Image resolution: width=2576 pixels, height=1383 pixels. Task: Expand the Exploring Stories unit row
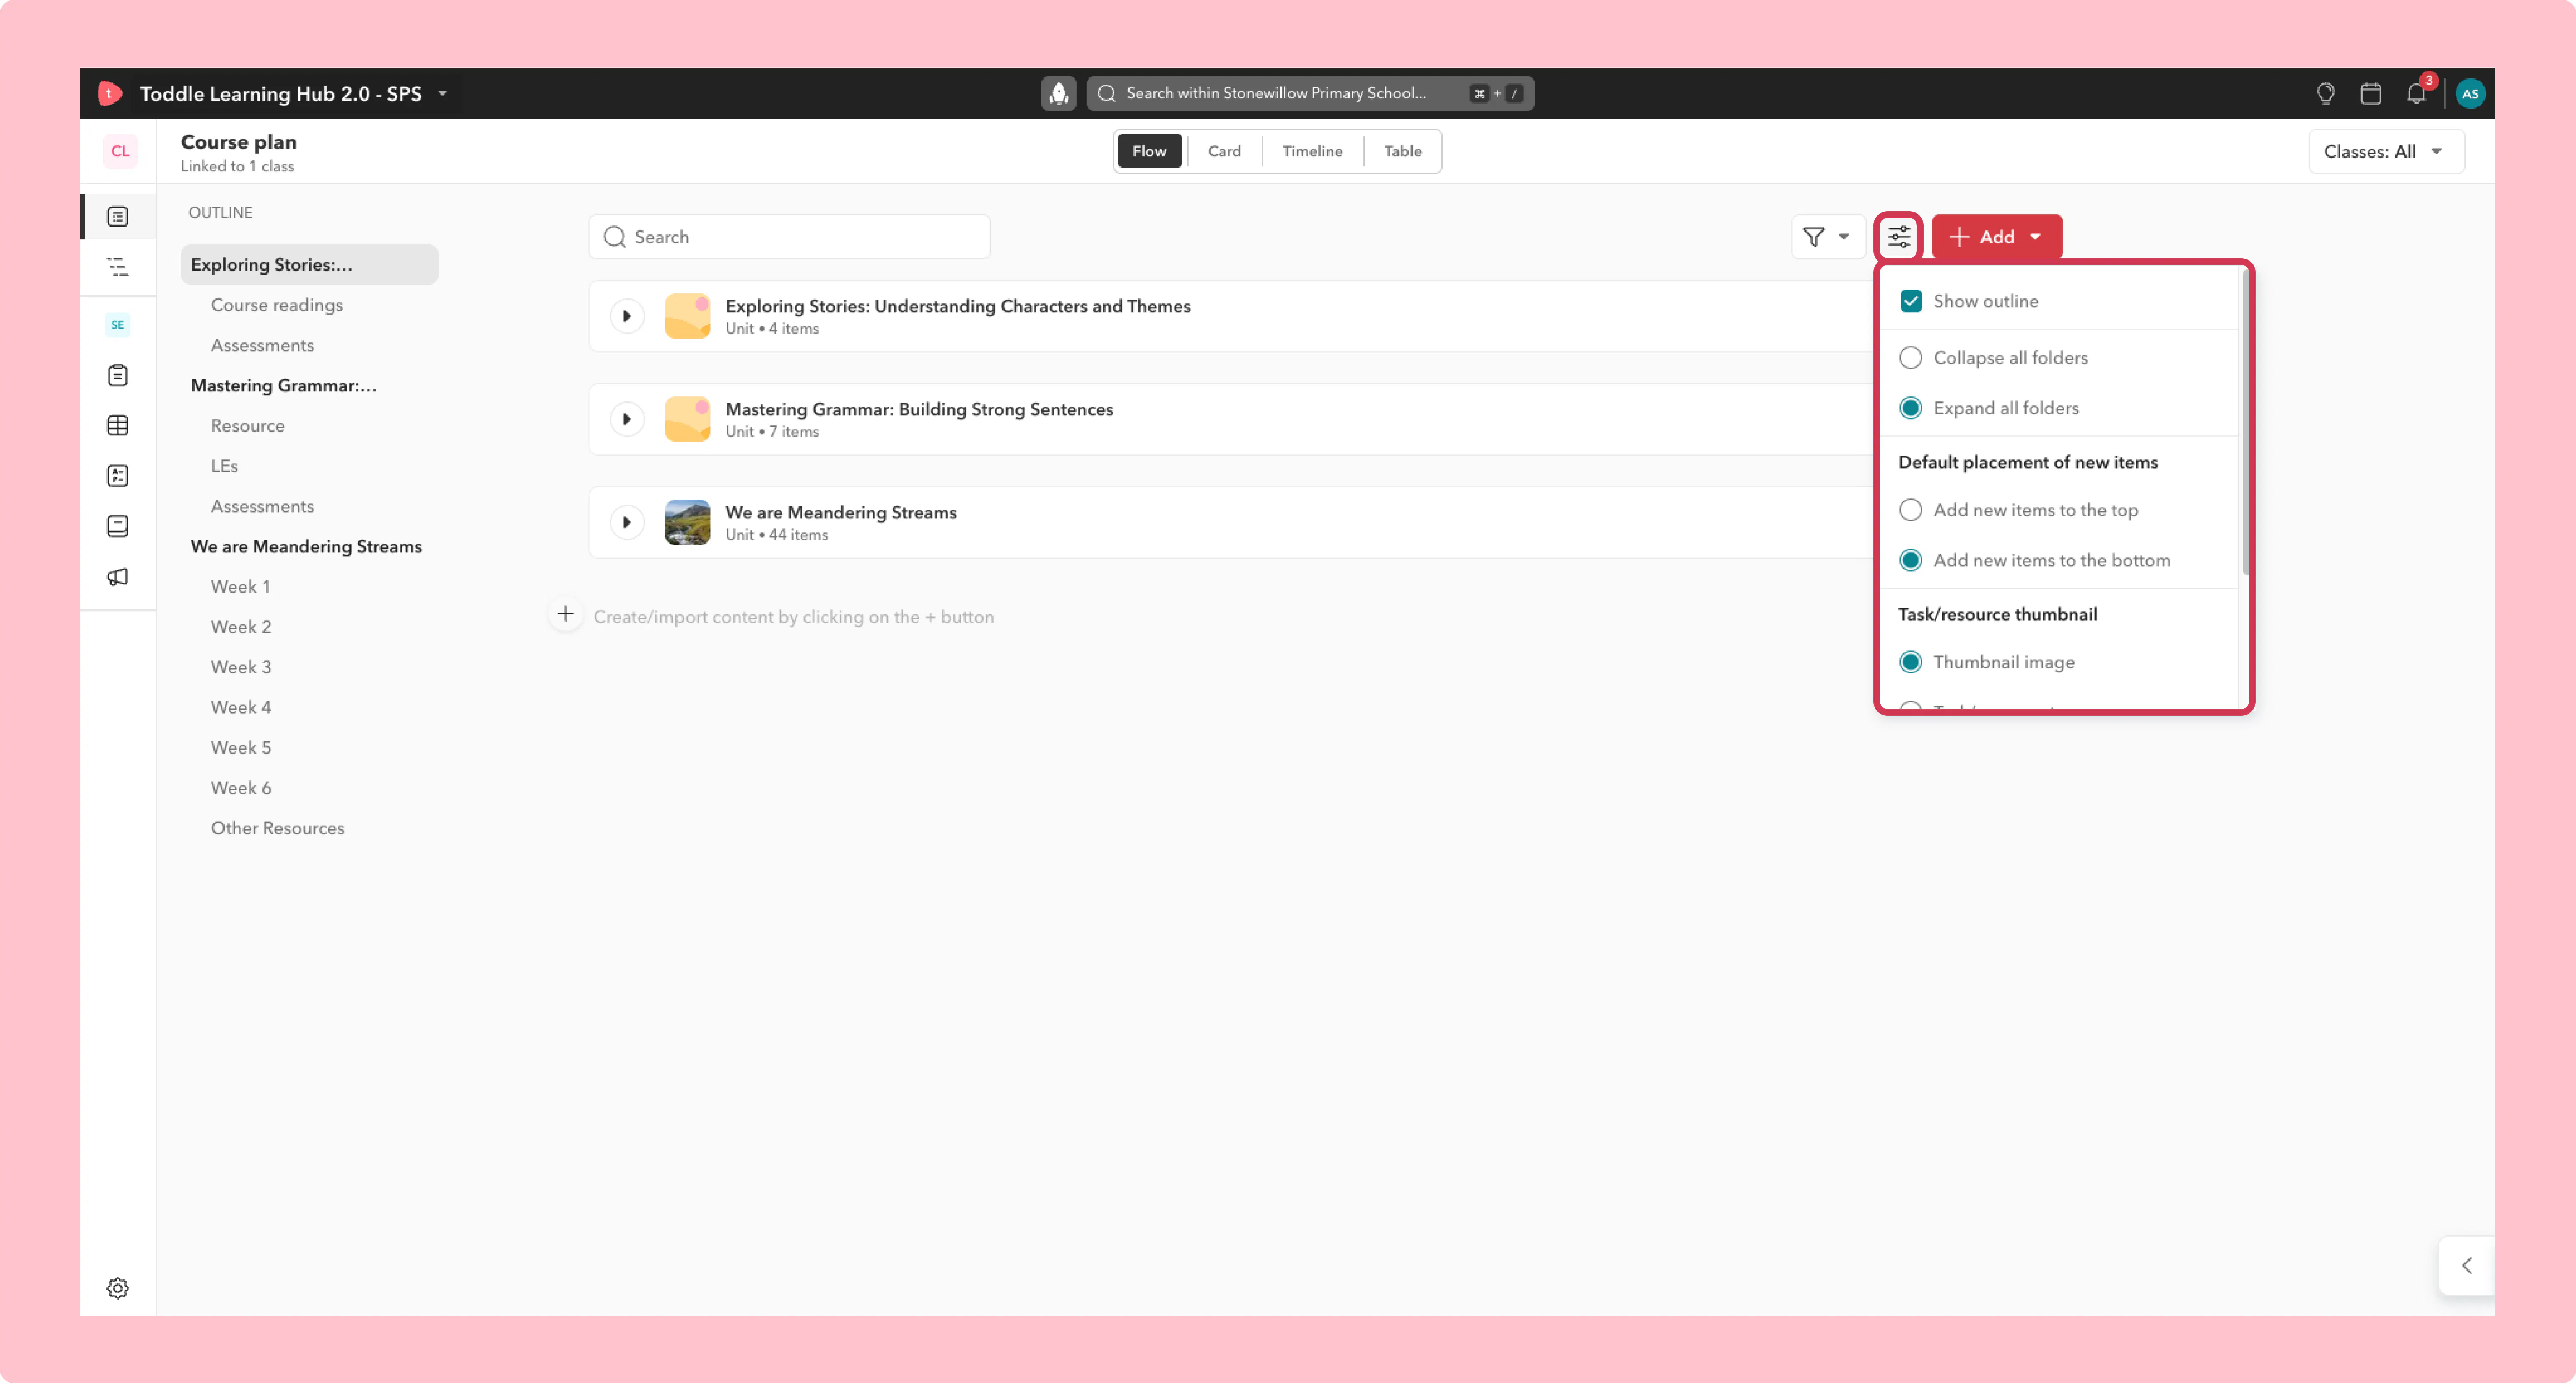(627, 316)
